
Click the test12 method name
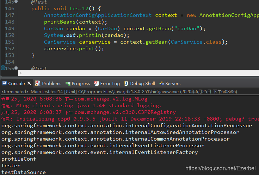(79, 8)
